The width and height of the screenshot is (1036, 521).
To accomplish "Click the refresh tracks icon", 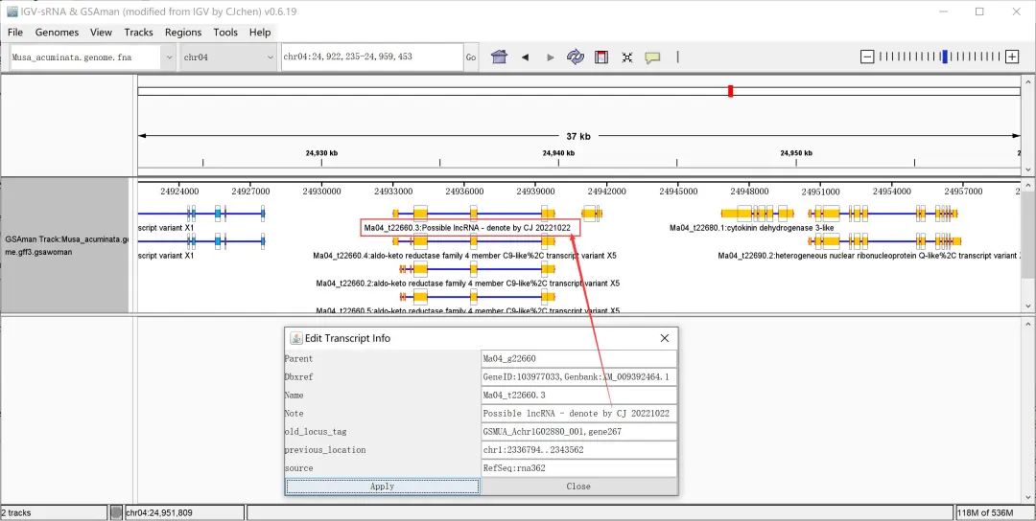I will (576, 57).
